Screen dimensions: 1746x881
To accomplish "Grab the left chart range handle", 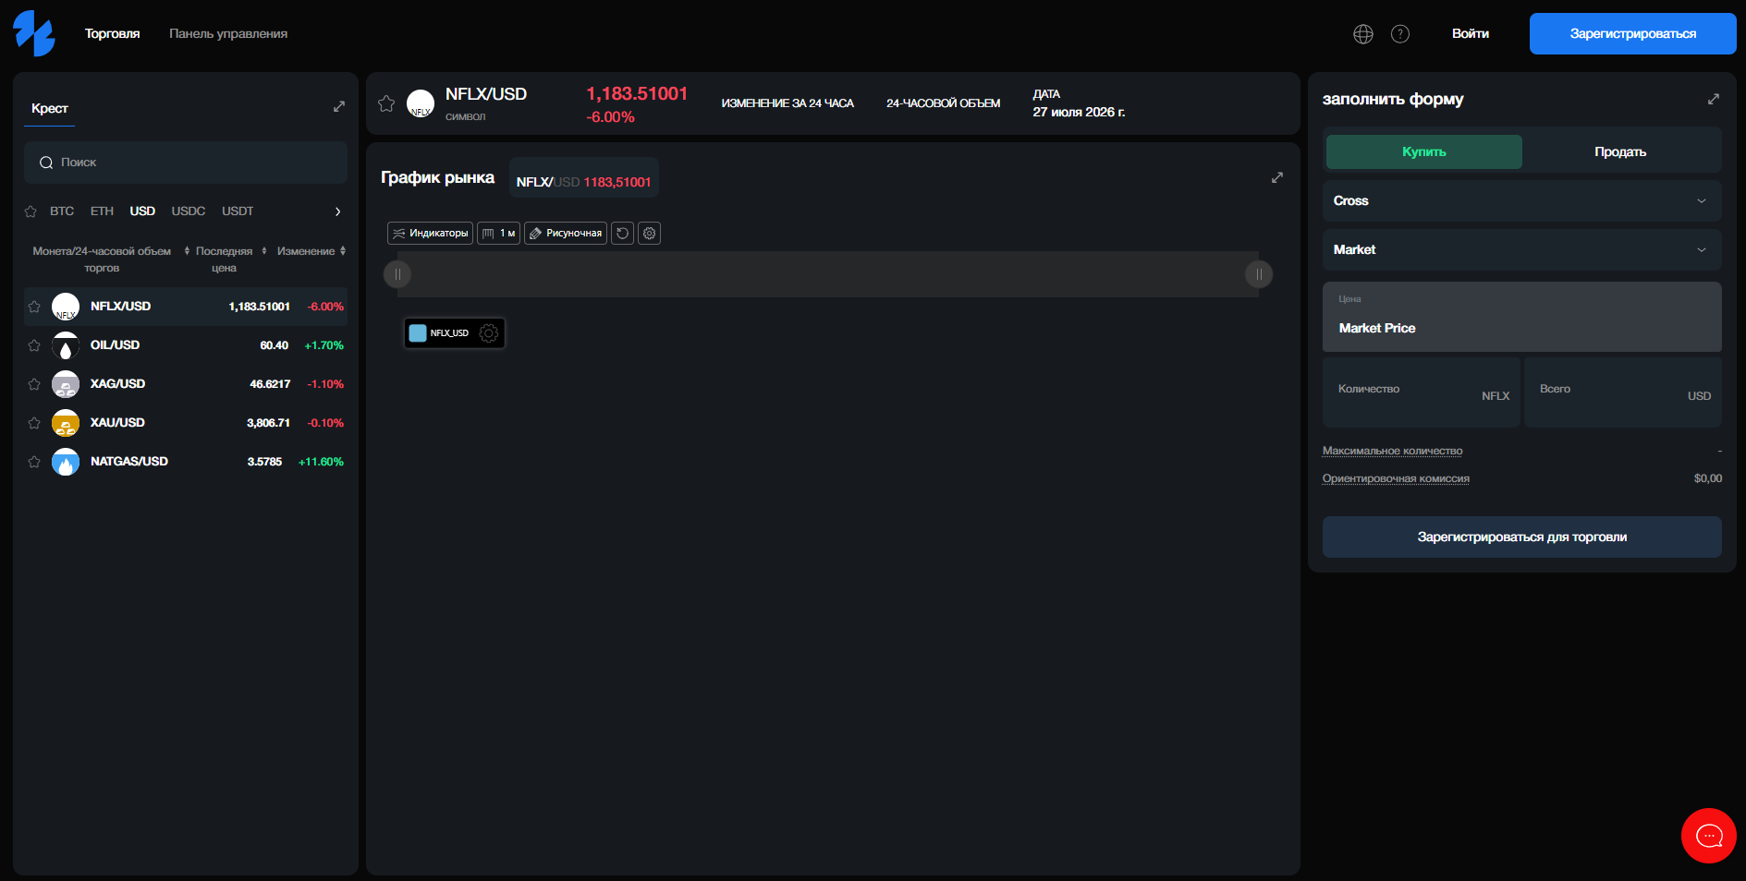I will pyautogui.click(x=397, y=274).
